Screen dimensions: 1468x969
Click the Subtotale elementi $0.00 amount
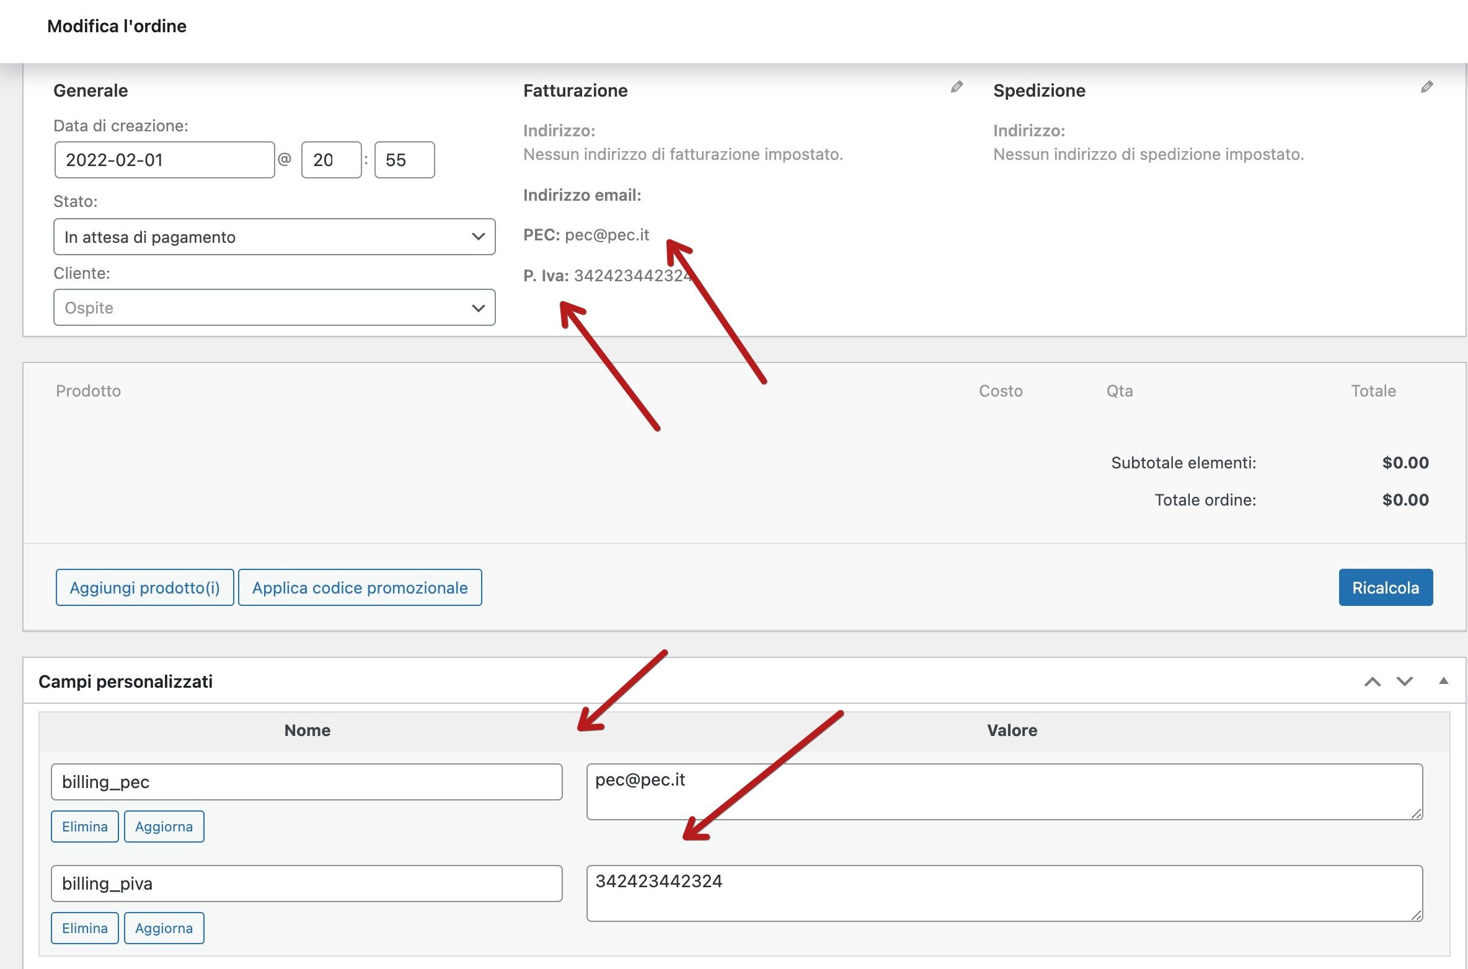[x=1405, y=463]
